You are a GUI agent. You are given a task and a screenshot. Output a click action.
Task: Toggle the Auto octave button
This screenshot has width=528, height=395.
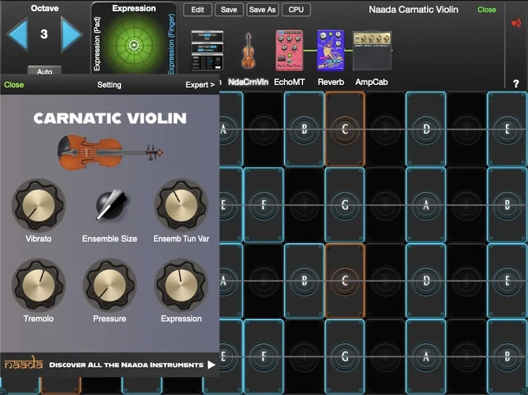(x=44, y=71)
